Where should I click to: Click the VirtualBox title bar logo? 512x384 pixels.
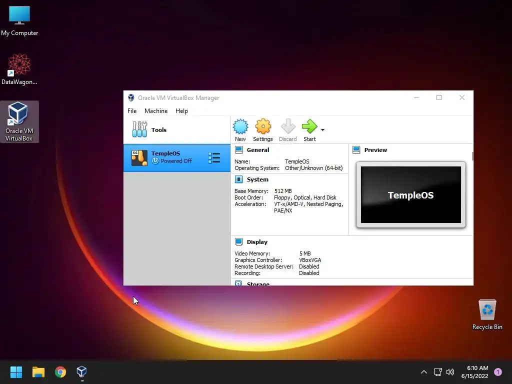click(x=131, y=97)
